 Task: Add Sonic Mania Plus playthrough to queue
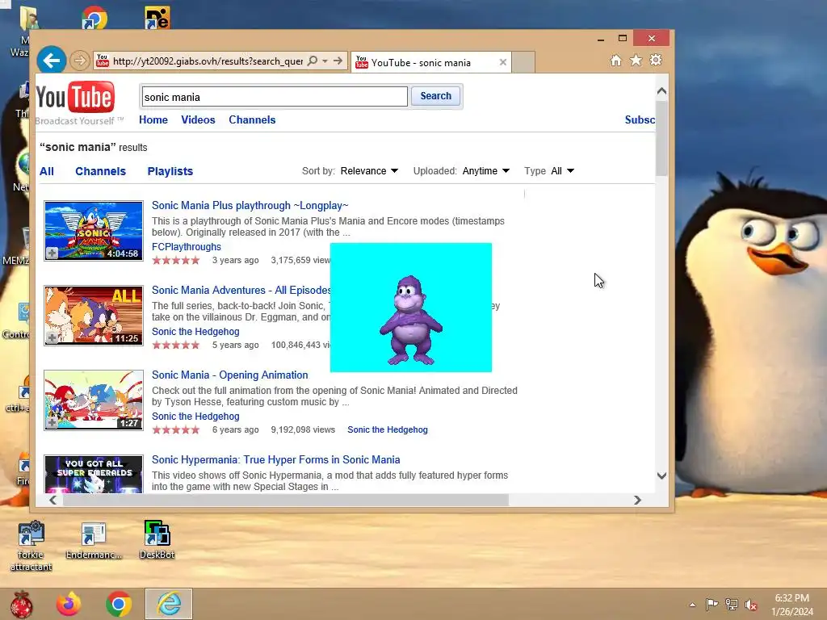(x=52, y=253)
